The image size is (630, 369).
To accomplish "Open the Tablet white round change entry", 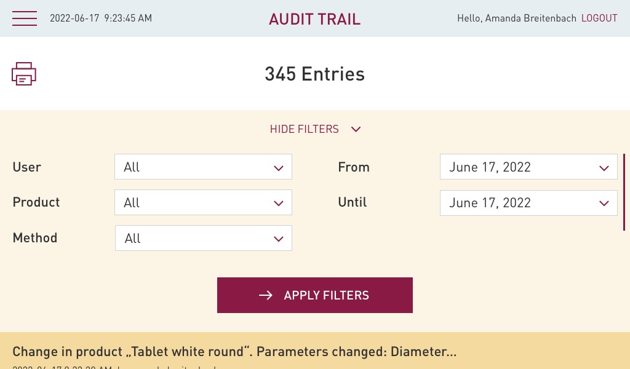I will (234, 352).
